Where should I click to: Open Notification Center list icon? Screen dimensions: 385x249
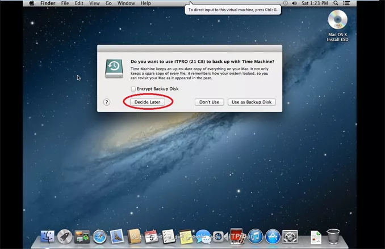pos(346,3)
